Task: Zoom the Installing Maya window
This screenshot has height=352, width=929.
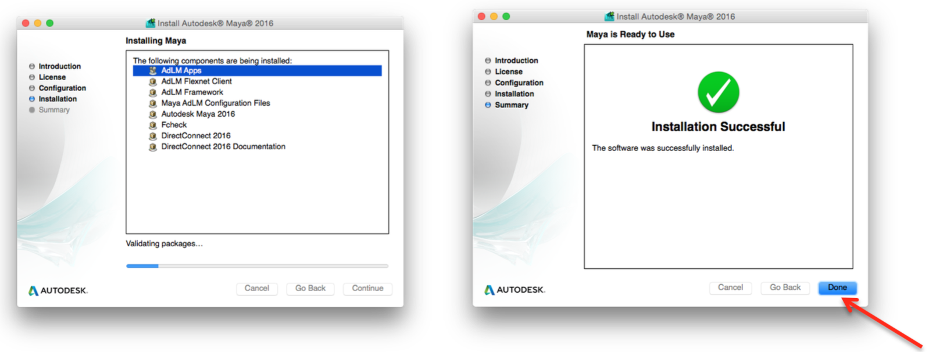Action: click(50, 23)
